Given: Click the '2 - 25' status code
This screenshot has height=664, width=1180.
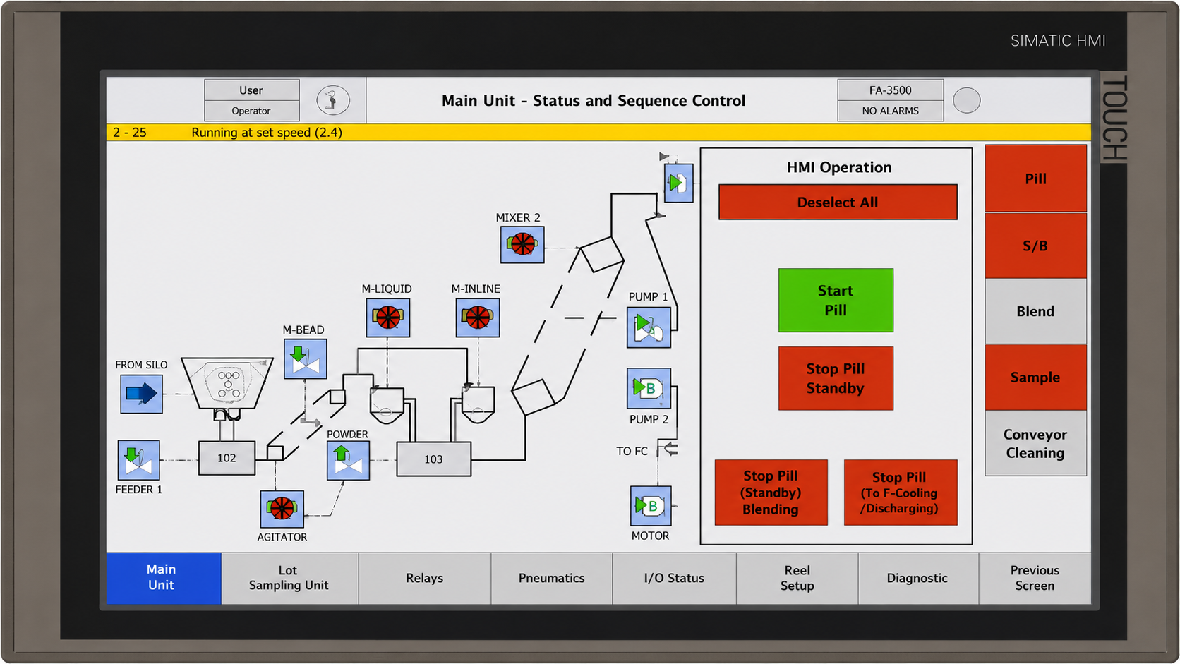Looking at the screenshot, I should click(x=130, y=133).
